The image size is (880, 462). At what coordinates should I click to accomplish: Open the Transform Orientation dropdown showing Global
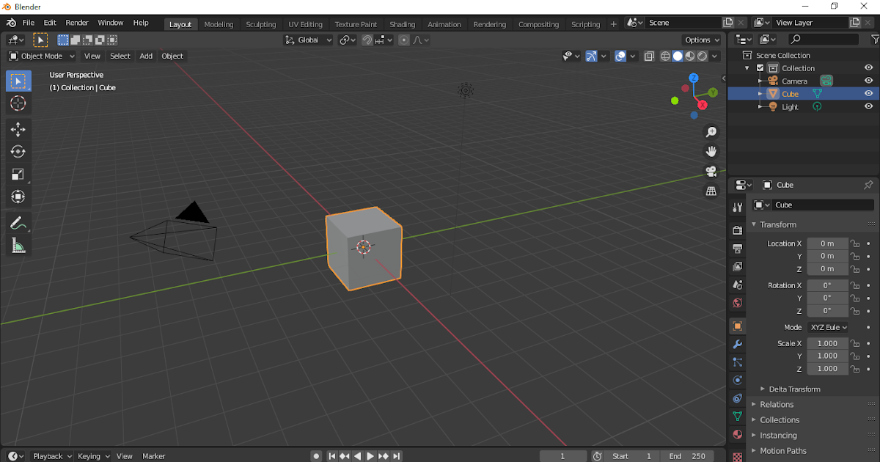[308, 40]
